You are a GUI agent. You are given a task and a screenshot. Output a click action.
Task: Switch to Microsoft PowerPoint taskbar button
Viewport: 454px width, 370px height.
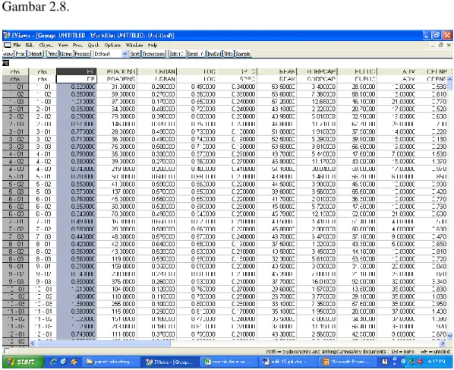click(348, 362)
